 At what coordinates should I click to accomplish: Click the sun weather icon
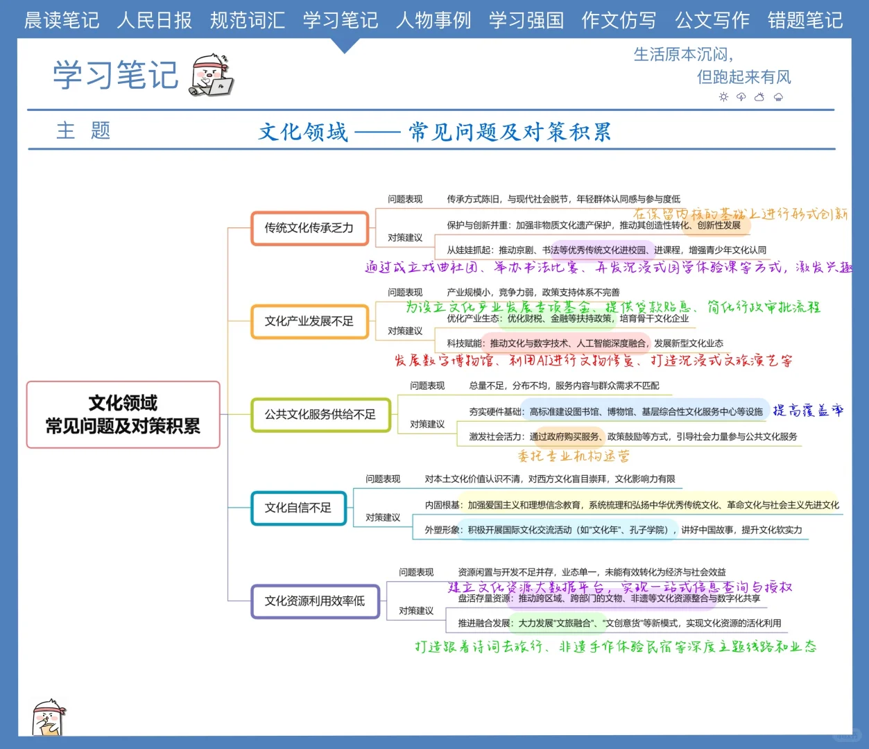pyautogui.click(x=723, y=97)
